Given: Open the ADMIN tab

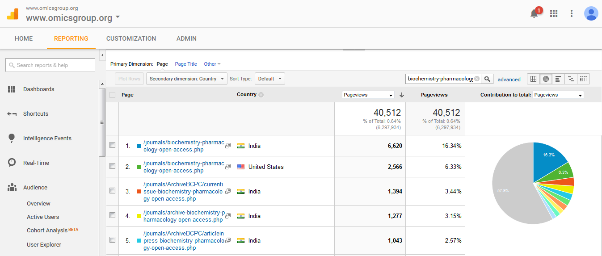Looking at the screenshot, I should point(186,38).
